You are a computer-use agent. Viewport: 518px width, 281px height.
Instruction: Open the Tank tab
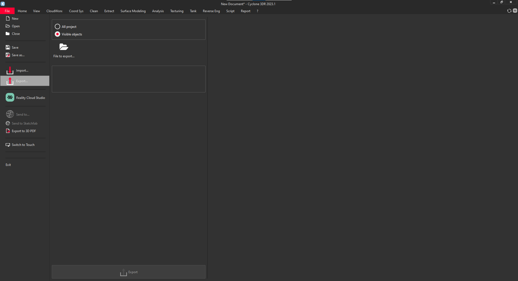coord(193,11)
